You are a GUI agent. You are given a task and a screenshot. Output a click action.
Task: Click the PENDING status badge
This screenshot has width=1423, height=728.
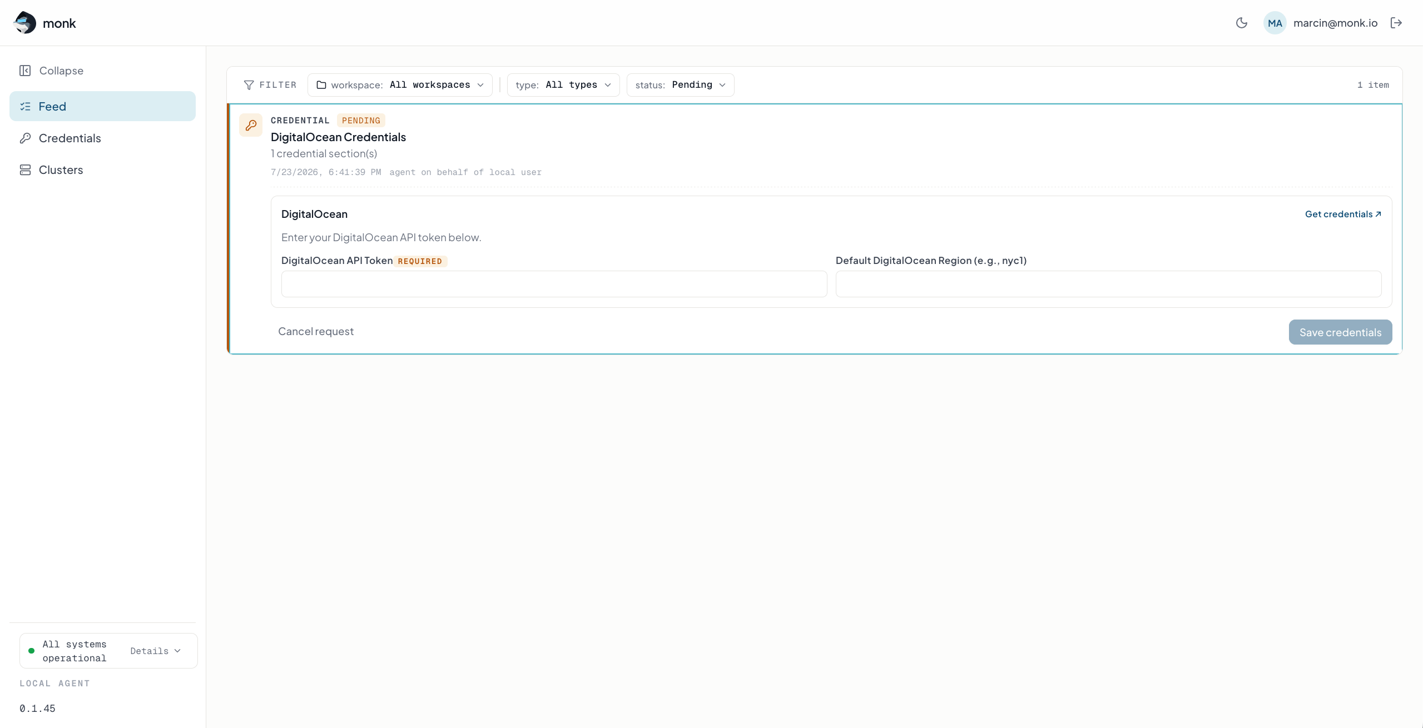click(361, 121)
